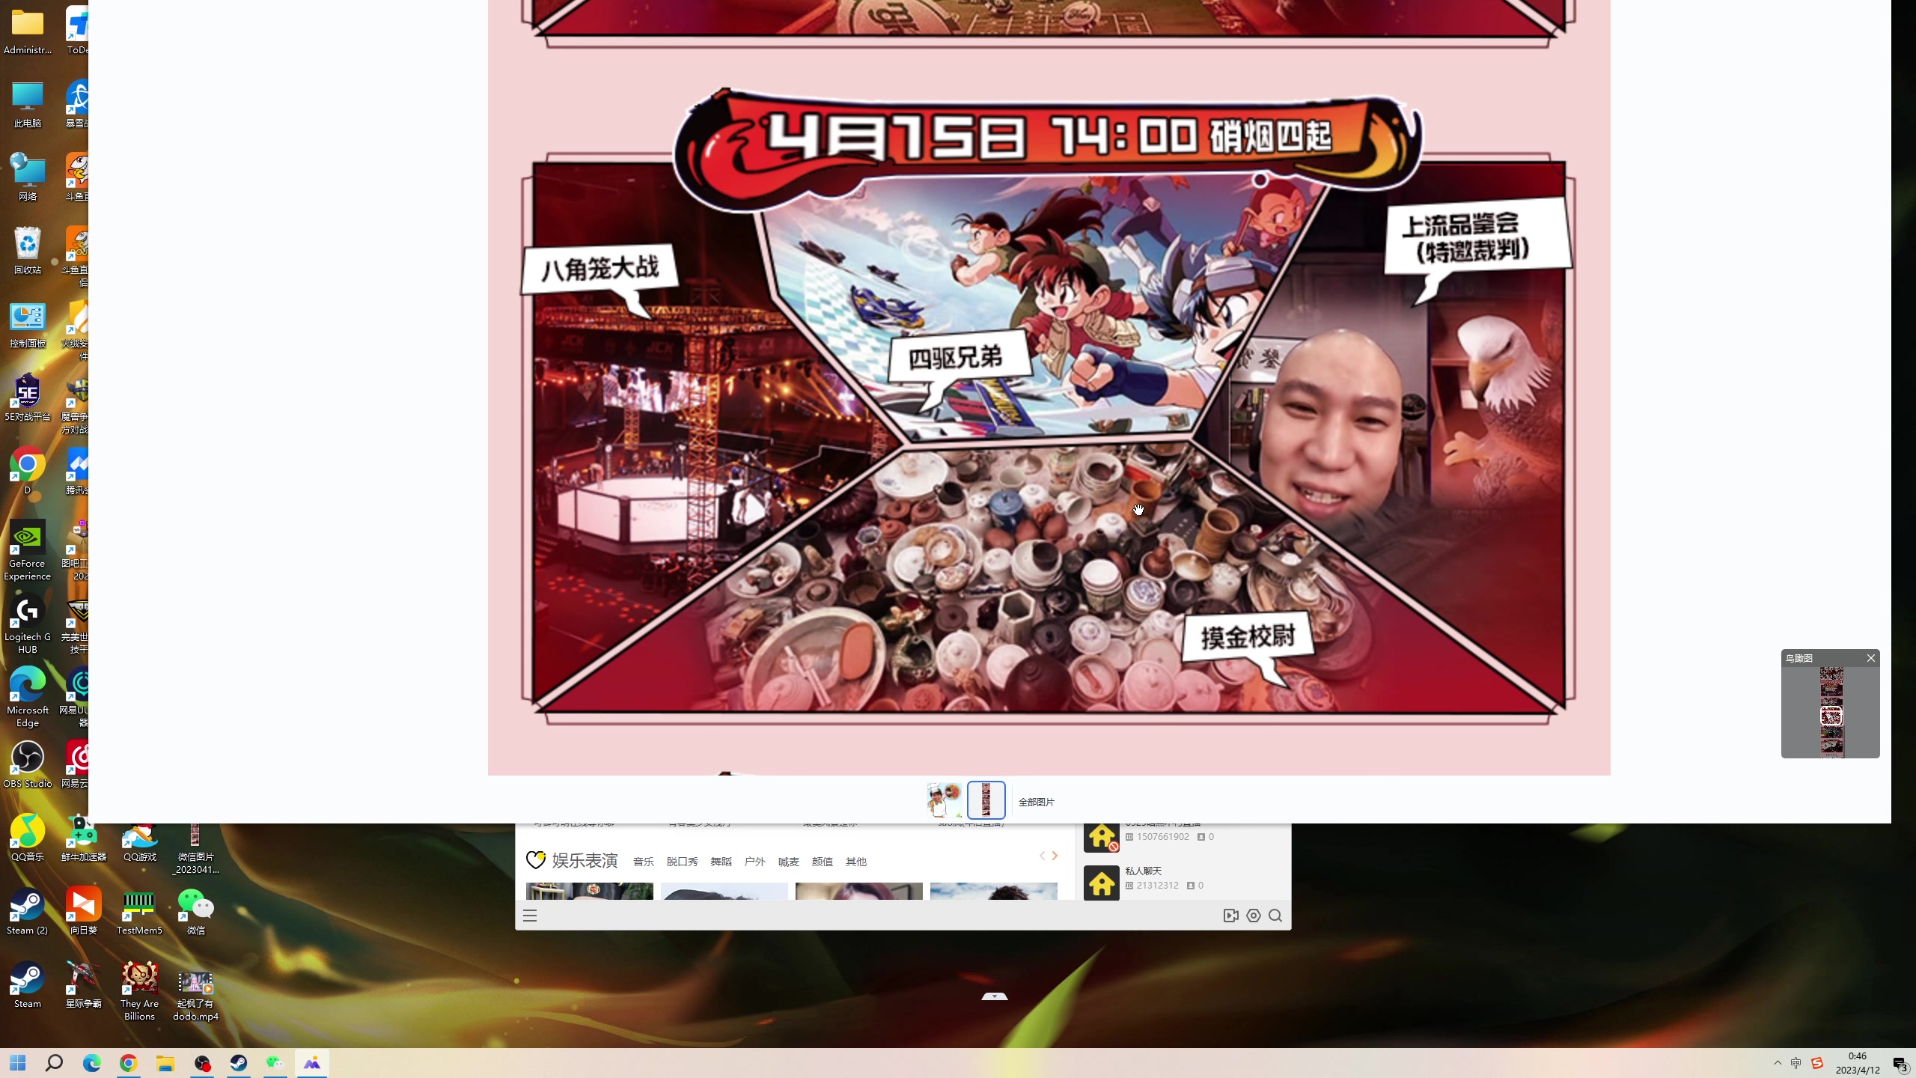This screenshot has height=1078, width=1916.
Task: Open the Windows Start menu
Action: [18, 1063]
